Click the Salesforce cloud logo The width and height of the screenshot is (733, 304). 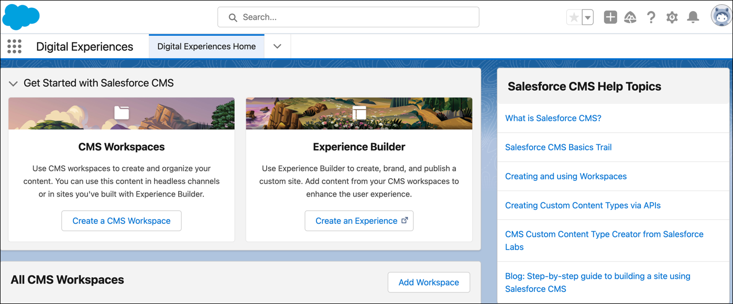(21, 17)
